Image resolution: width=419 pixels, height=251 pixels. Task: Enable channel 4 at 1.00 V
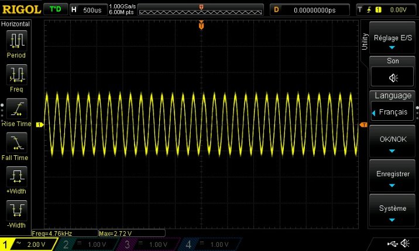[x=209, y=245]
